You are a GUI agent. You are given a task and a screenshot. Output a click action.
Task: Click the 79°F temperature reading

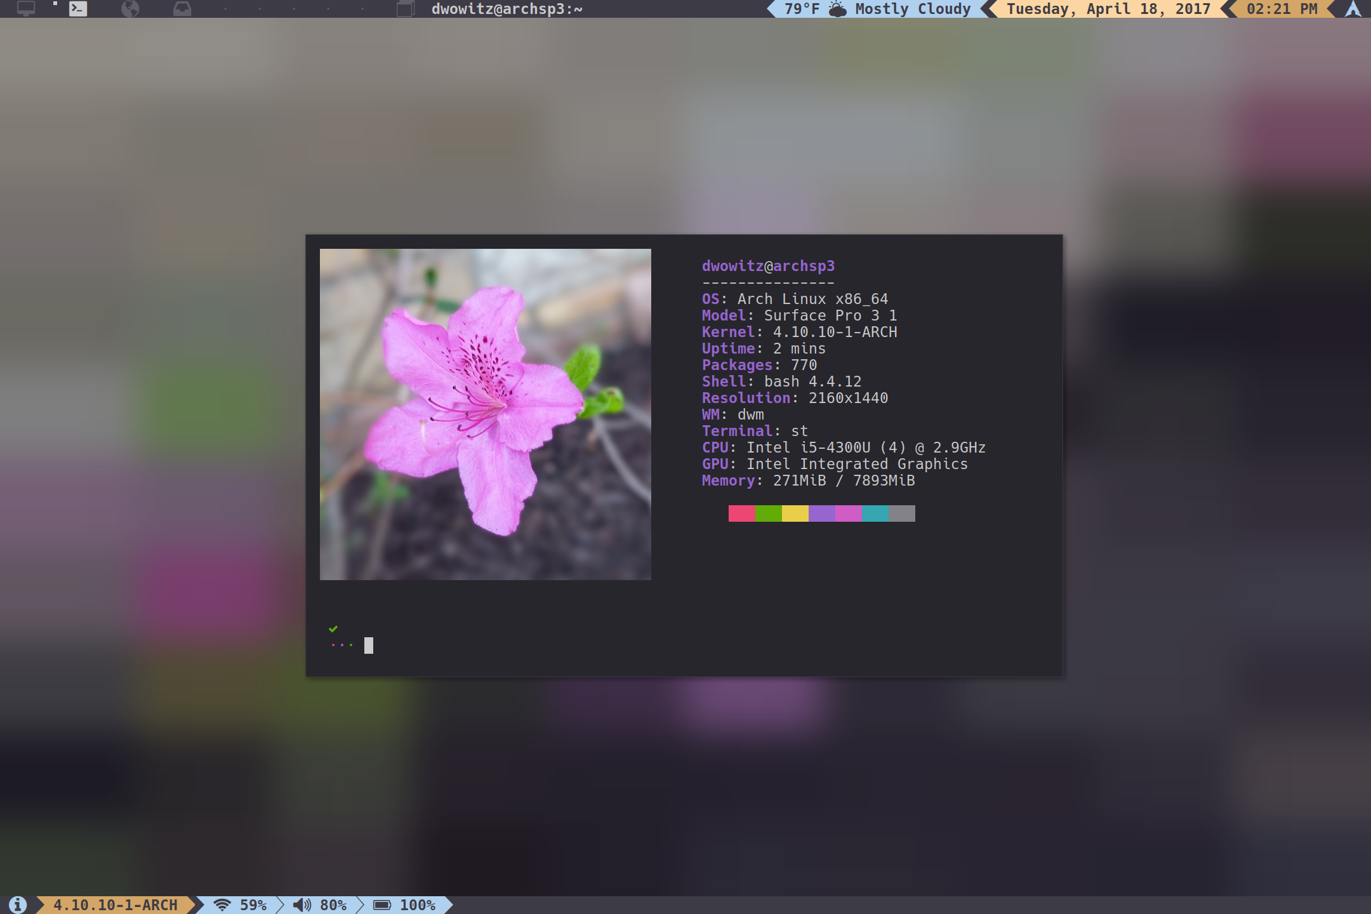(x=802, y=9)
